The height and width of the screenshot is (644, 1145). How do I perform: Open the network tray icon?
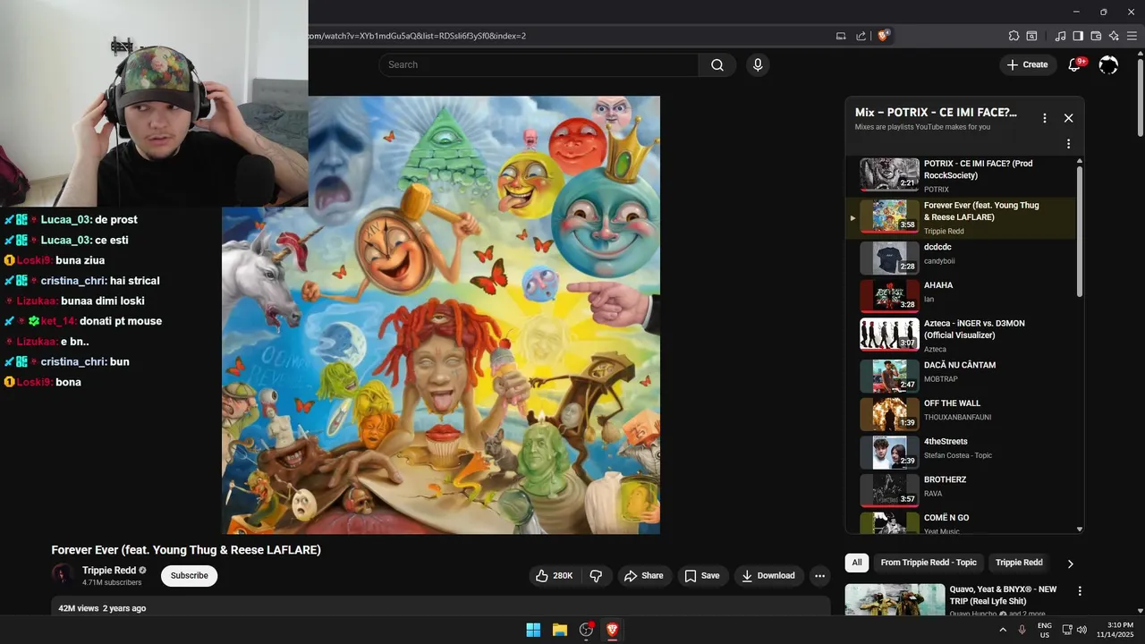(1066, 630)
